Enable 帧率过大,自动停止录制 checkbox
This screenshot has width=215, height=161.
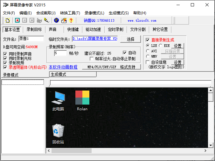92,59
